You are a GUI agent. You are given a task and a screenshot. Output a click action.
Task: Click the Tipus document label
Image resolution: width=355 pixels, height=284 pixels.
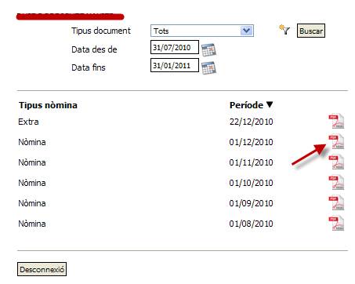(101, 31)
